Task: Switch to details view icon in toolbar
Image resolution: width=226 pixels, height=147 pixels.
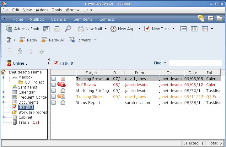Action: [x=184, y=29]
